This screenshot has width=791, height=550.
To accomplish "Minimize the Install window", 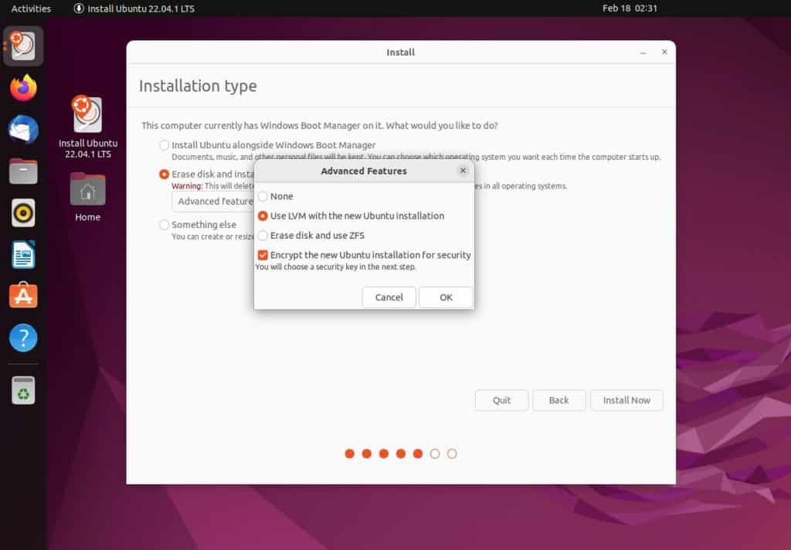I will click(643, 53).
